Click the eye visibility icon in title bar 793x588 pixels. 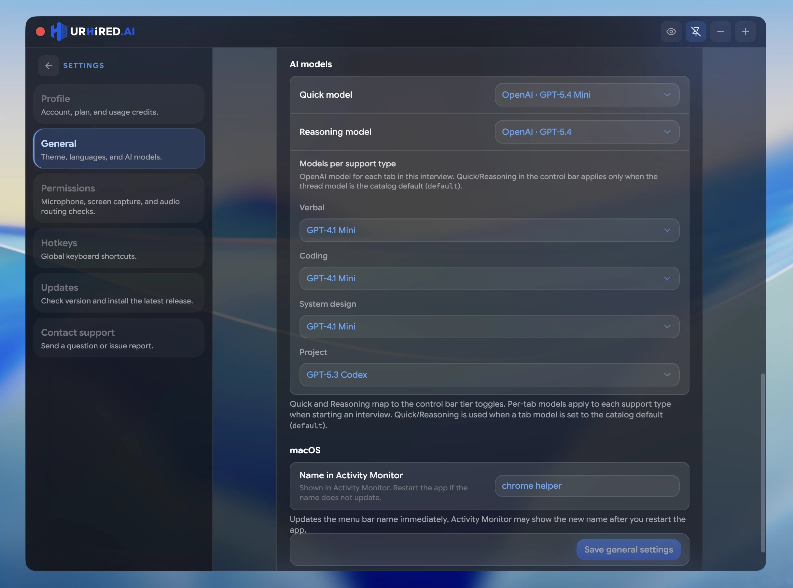click(x=671, y=32)
